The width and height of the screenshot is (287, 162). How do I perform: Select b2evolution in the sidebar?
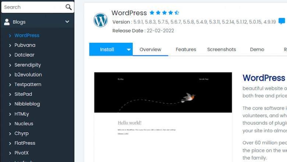tap(28, 75)
